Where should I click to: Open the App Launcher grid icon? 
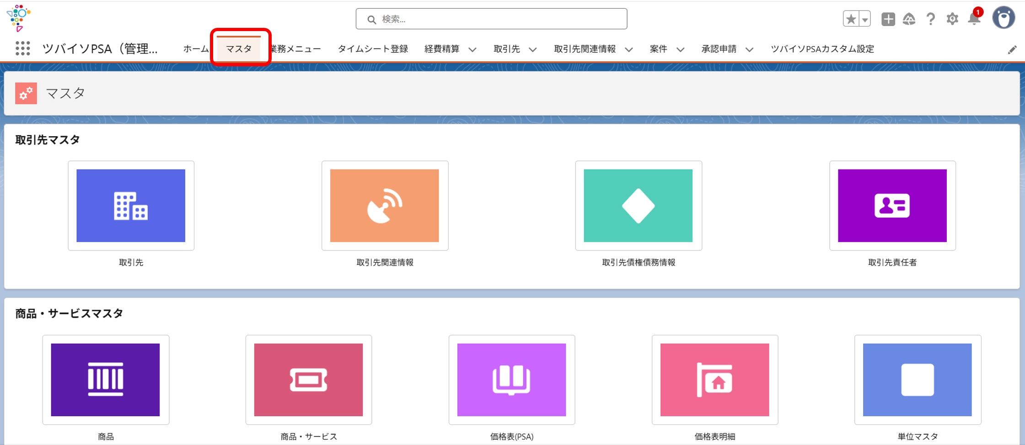point(22,48)
